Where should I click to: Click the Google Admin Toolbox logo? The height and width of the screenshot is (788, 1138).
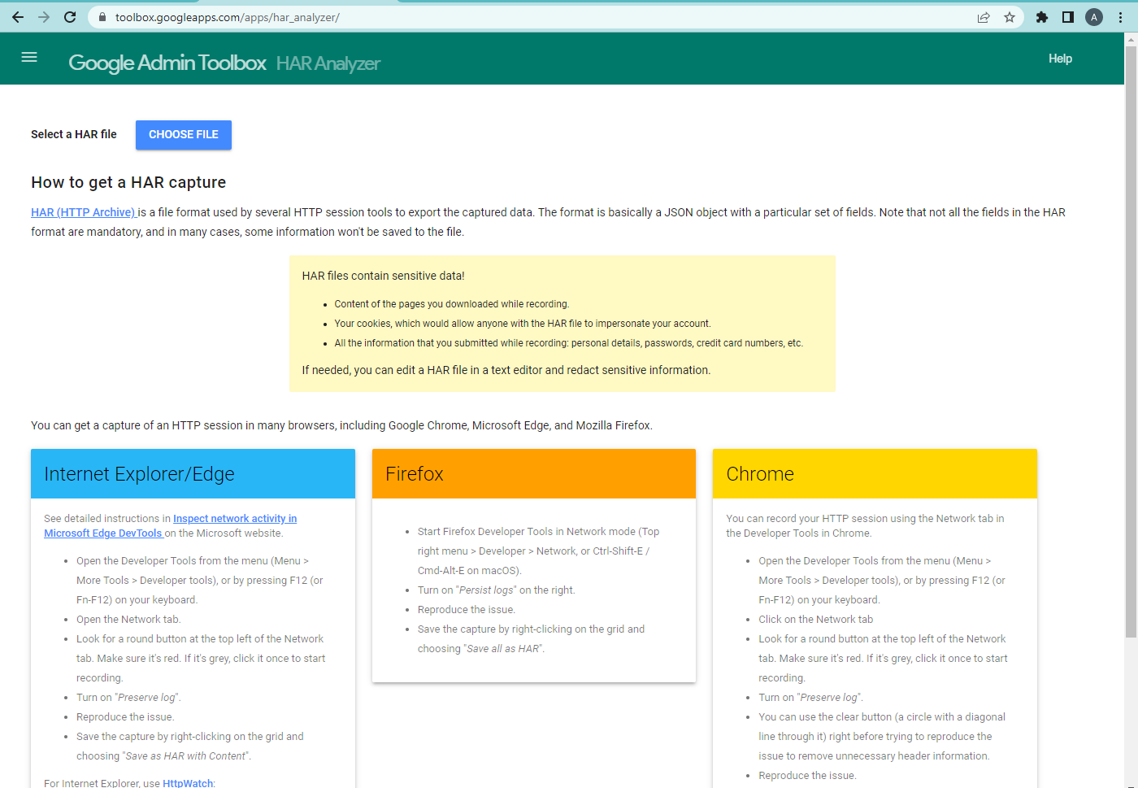point(167,63)
